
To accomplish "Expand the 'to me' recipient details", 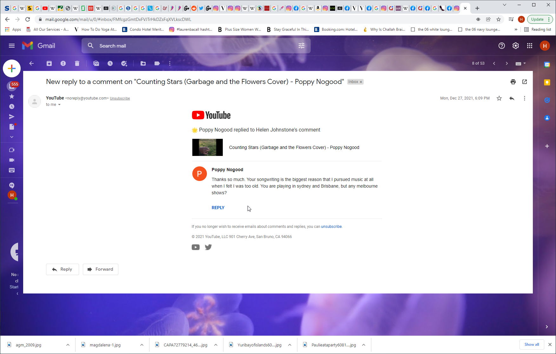I will point(59,105).
